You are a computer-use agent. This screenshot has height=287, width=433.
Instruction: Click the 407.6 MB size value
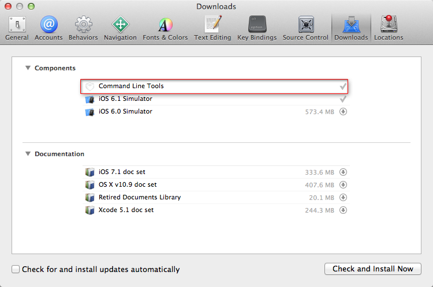click(319, 185)
